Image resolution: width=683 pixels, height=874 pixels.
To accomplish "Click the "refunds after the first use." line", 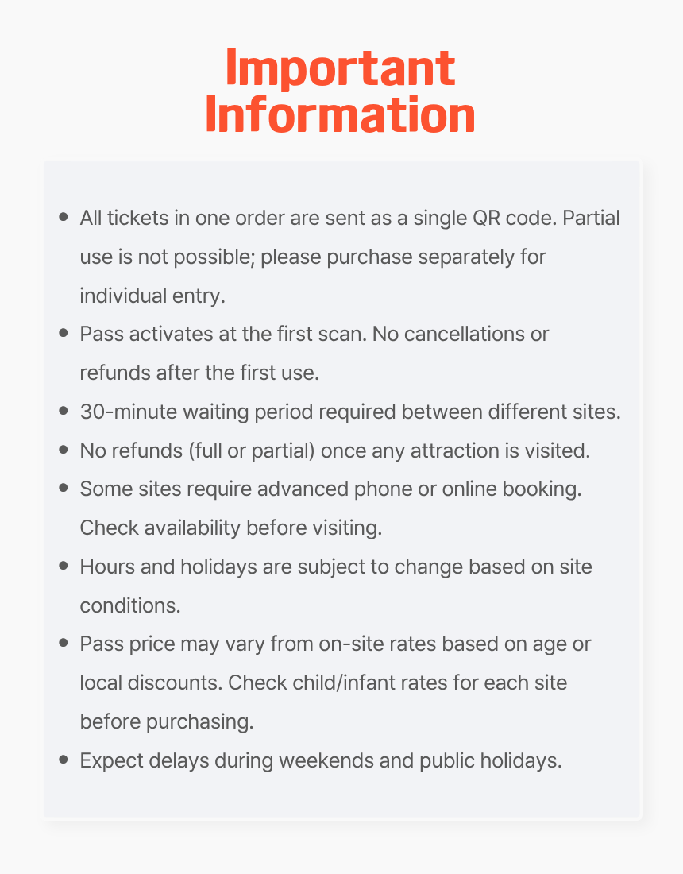I will 199,372.
